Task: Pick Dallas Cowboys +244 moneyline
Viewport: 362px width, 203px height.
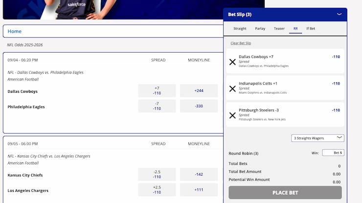Action: pyautogui.click(x=199, y=91)
